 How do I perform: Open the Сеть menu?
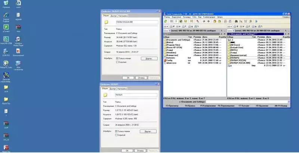(x=194, y=17)
